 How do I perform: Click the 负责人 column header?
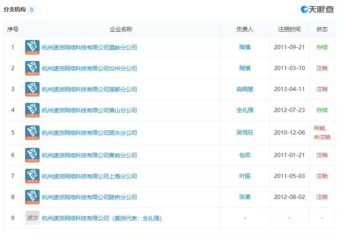coord(245,29)
